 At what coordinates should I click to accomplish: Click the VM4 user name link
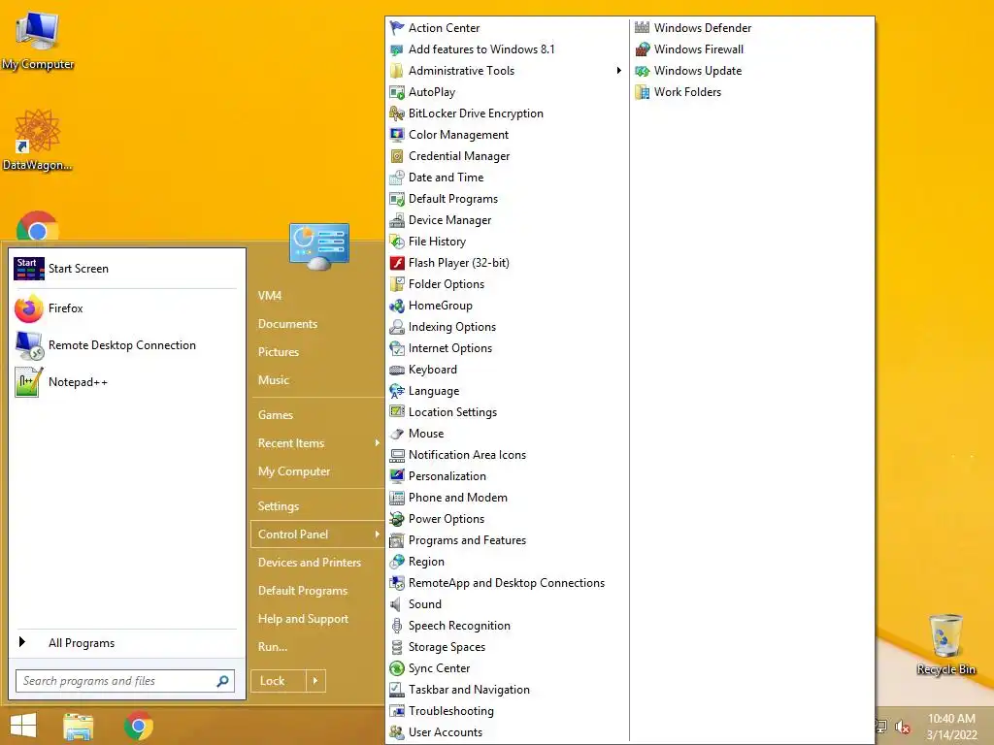click(270, 295)
